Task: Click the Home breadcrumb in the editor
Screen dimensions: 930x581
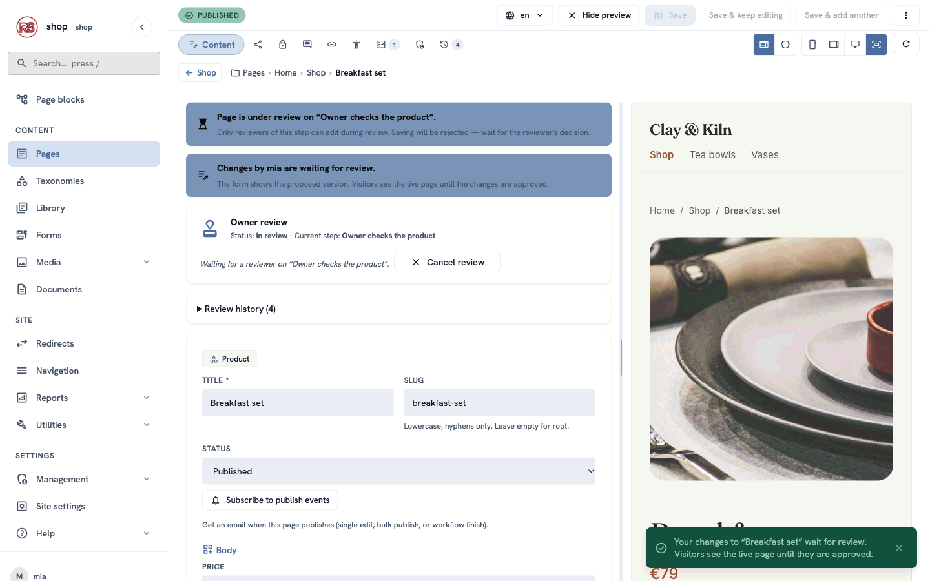Action: coord(285,73)
